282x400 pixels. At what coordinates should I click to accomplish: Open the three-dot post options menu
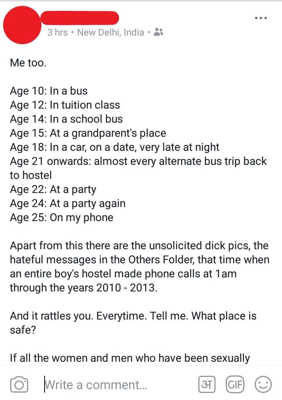pyautogui.click(x=260, y=18)
